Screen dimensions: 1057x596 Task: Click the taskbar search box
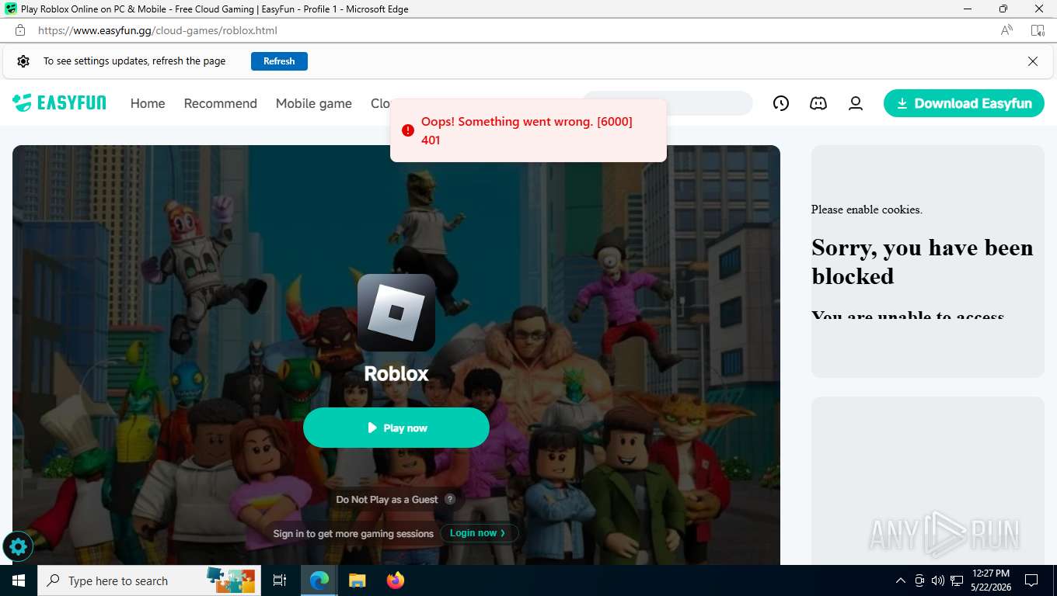click(x=148, y=580)
